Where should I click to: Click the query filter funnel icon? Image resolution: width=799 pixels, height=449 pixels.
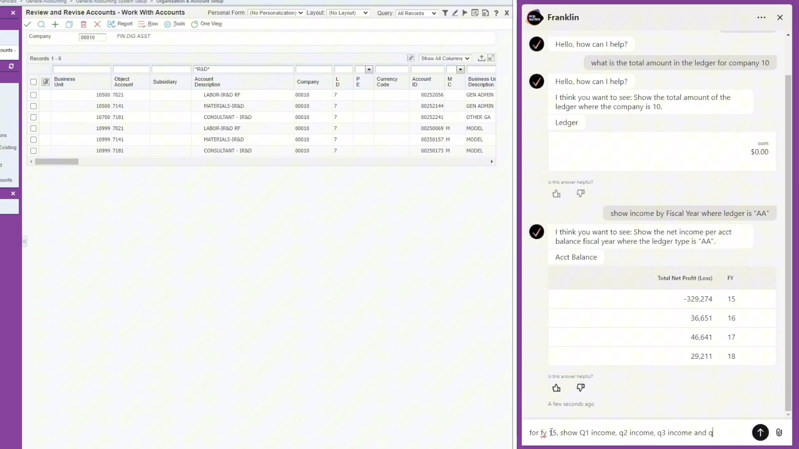click(x=445, y=13)
